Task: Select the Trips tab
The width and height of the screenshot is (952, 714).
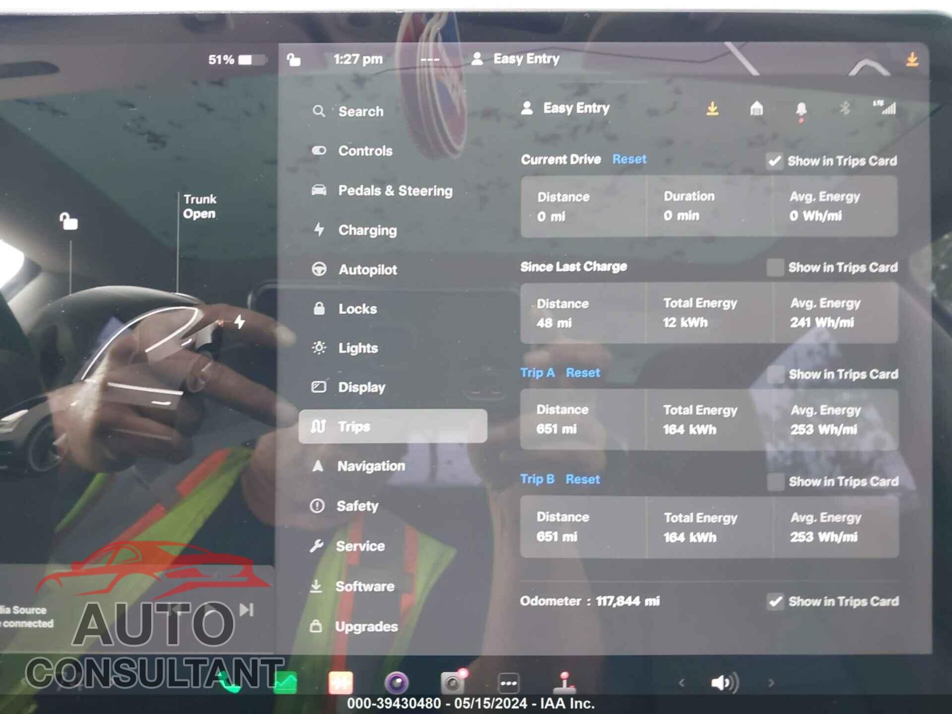Action: coord(393,426)
